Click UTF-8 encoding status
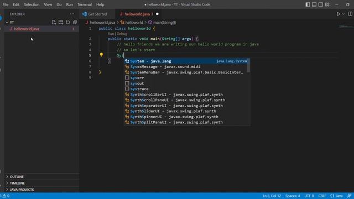The image size is (354, 199). pyautogui.click(x=309, y=196)
